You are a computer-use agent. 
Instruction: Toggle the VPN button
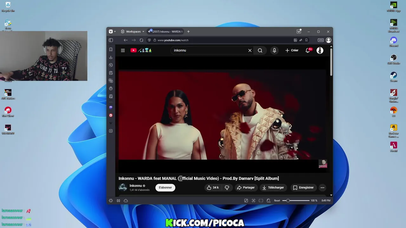pyautogui.click(x=321, y=40)
